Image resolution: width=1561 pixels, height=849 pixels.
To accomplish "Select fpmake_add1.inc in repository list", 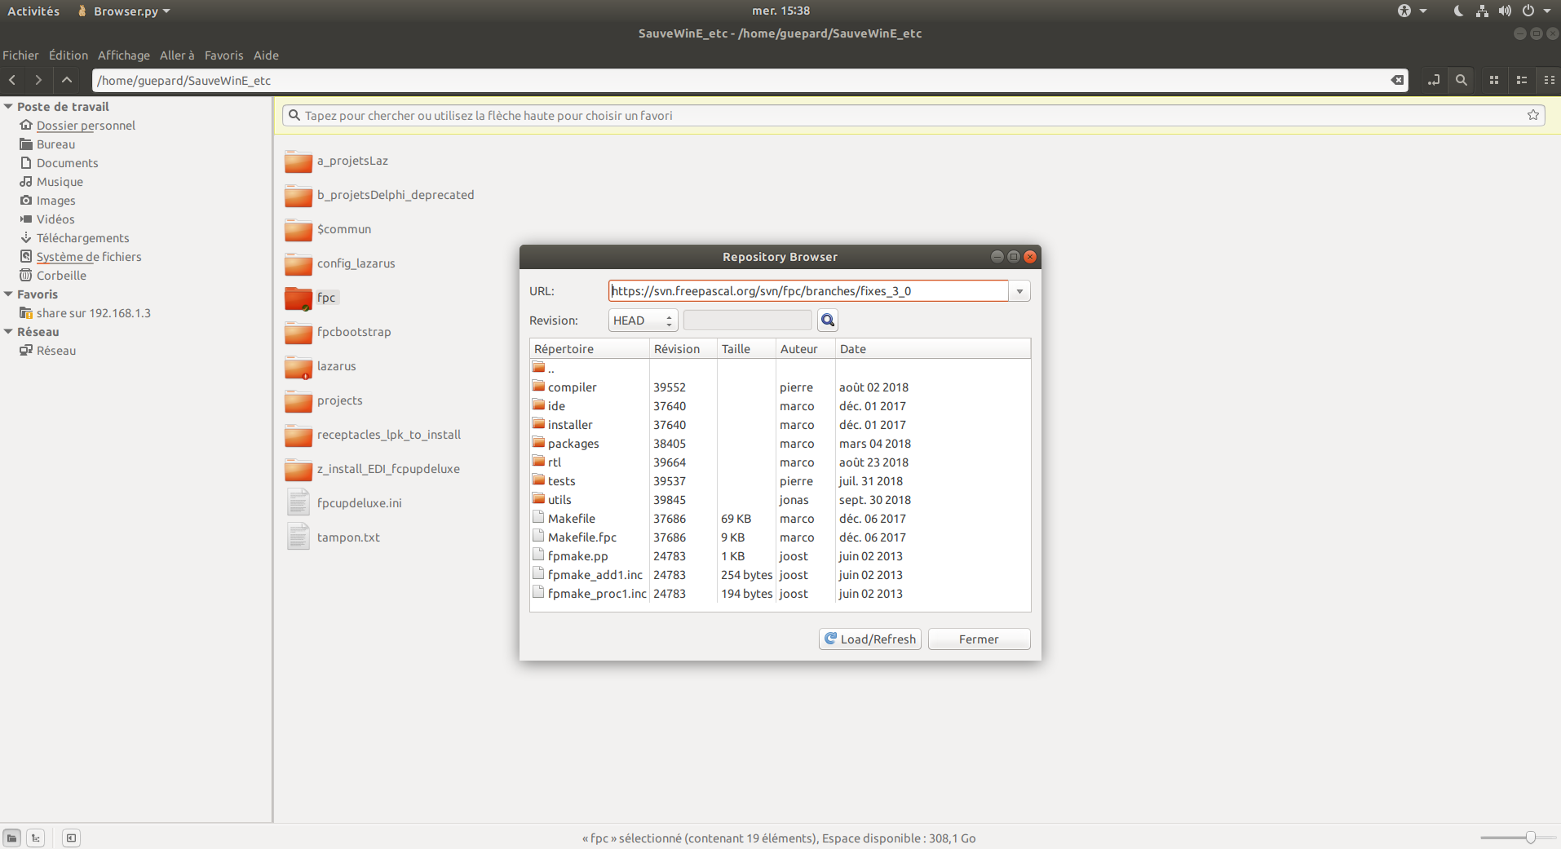I will (780, 575).
